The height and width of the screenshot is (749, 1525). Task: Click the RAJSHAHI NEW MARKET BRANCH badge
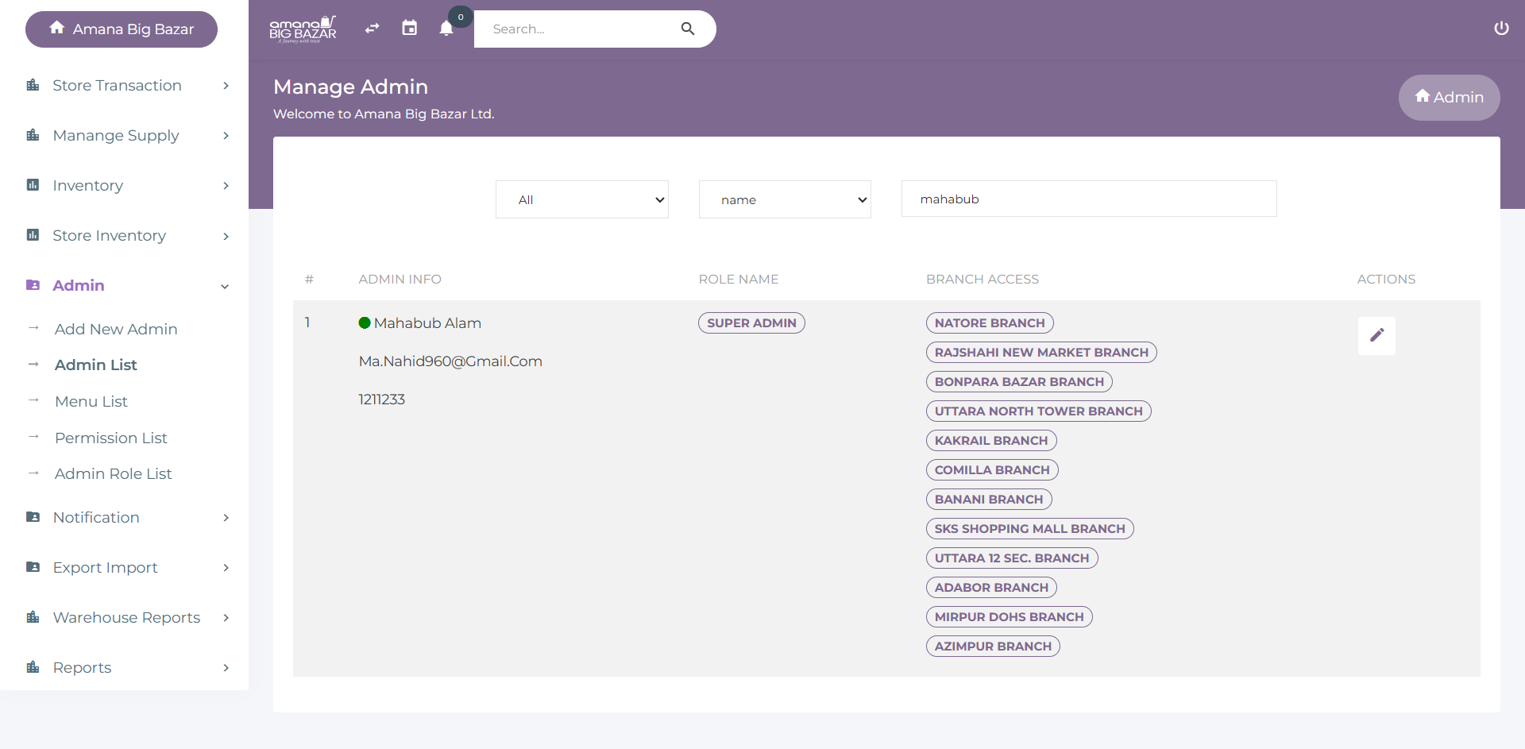(1041, 352)
